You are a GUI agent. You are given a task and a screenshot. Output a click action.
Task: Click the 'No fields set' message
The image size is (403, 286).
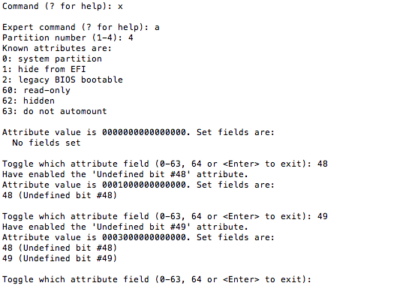coord(47,143)
